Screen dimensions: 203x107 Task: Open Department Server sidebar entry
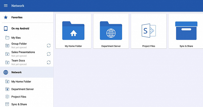click(x=27, y=89)
